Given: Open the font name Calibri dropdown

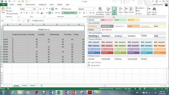Looking at the screenshot, I should pyautogui.click(x=33, y=9).
